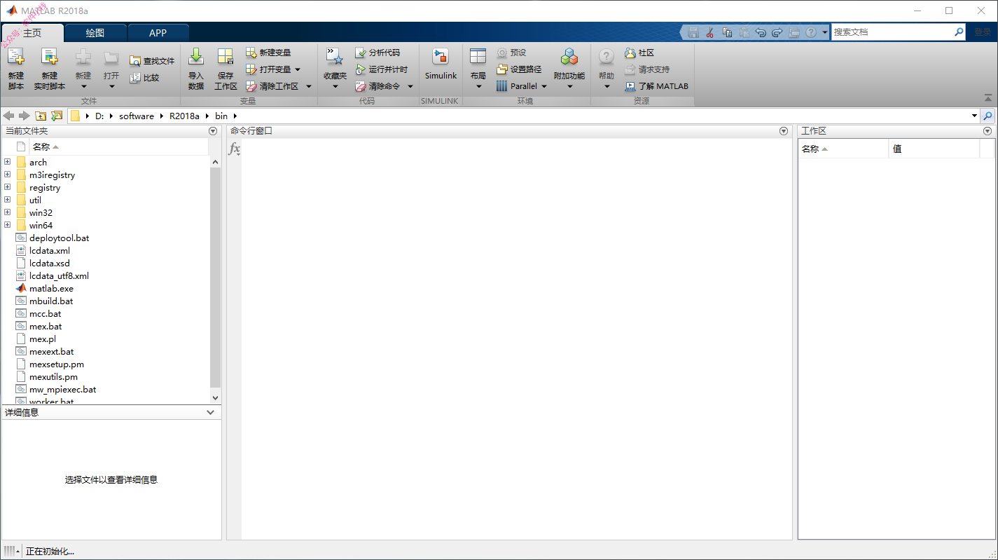998x560 pixels.
Task: Launch Simulink from the toolstrip
Action: 441,64
